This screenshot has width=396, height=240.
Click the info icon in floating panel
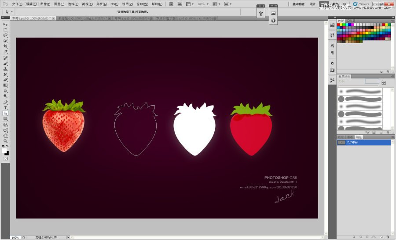click(273, 20)
